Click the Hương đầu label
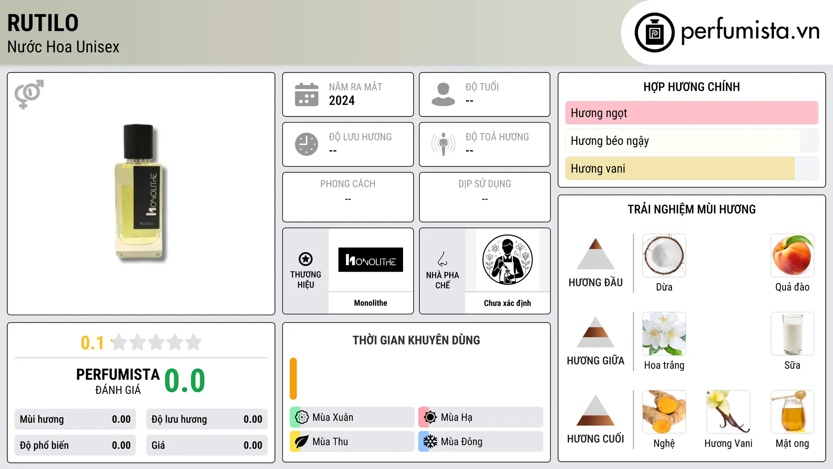Viewport: 833px width, 469px height. [x=595, y=283]
